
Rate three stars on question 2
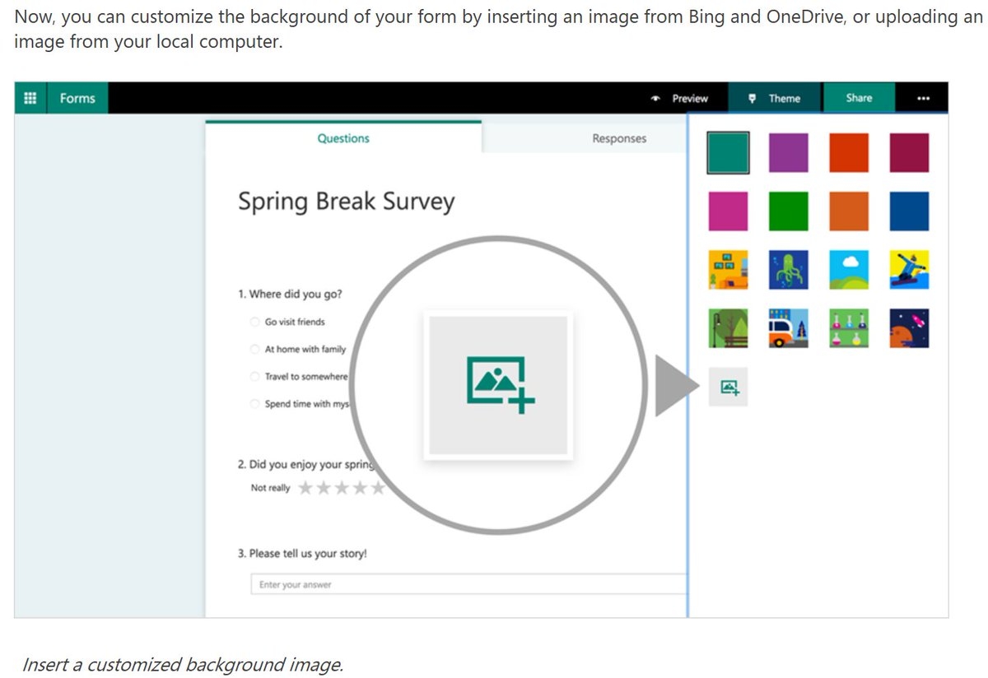342,488
